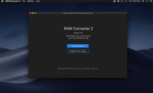Click the Get Full Feature button

tap(78, 46)
